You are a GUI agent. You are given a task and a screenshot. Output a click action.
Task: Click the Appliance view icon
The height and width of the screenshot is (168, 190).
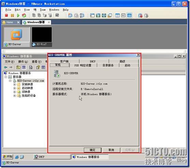[123, 15]
